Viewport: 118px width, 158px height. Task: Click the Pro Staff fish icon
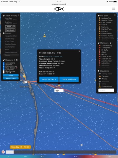[x=99, y=16]
